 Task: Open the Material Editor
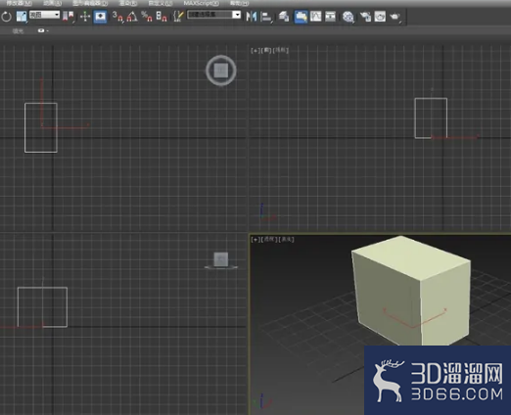pos(348,17)
